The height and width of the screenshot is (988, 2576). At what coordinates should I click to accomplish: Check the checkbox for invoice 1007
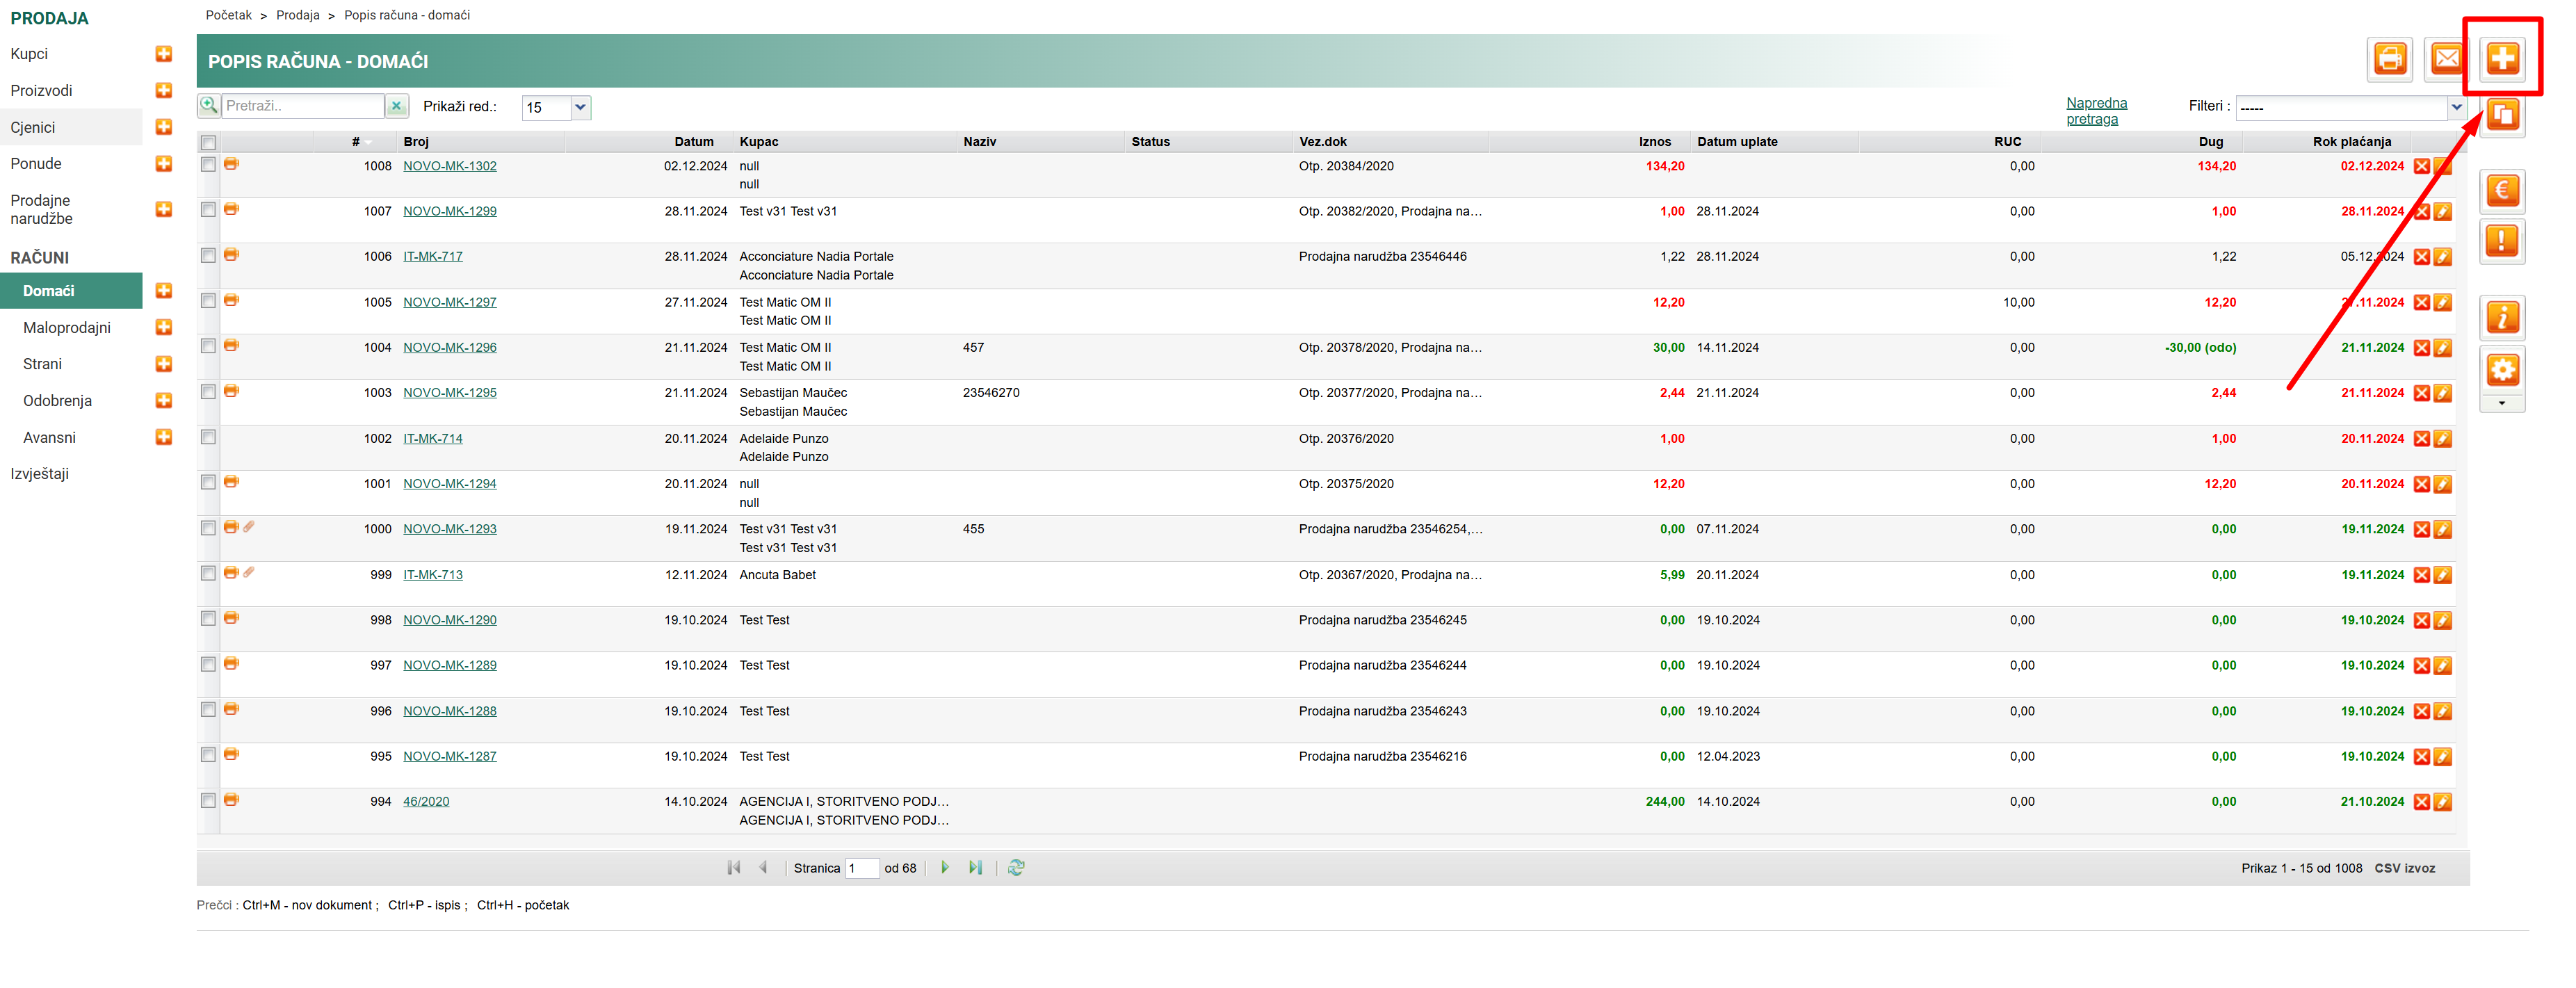click(x=208, y=210)
